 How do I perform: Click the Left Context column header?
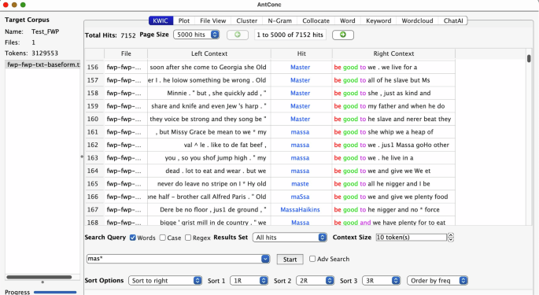pos(209,53)
